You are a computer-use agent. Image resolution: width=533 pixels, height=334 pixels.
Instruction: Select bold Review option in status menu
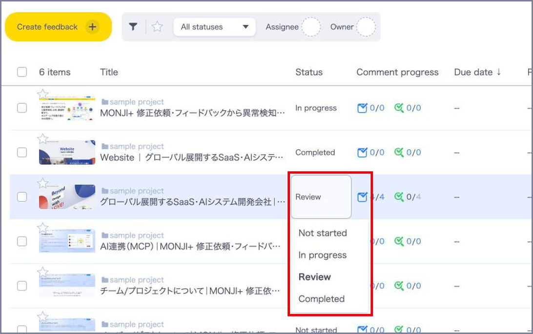(x=315, y=277)
